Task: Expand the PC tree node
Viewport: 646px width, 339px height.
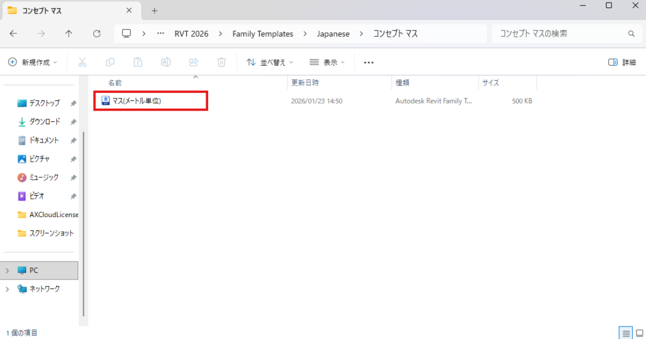Action: (7, 270)
